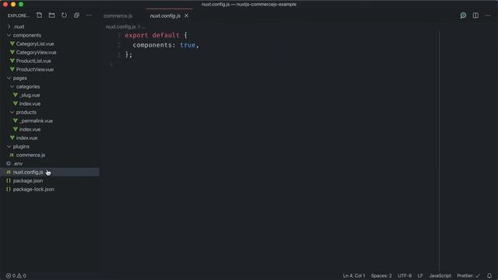The width and height of the screenshot is (498, 280).
Task: Close the nuxt.config.js tab
Action: tap(187, 16)
